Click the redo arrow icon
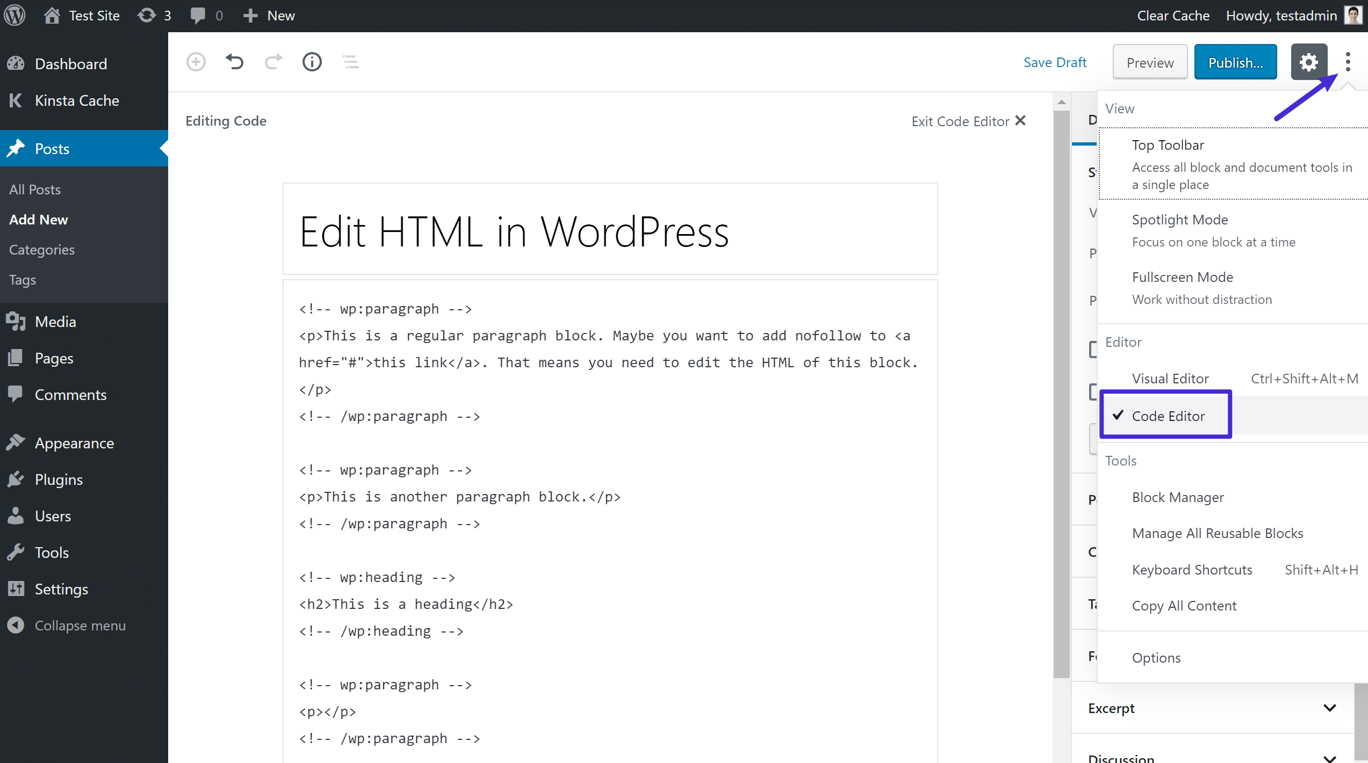The image size is (1368, 763). pos(273,61)
